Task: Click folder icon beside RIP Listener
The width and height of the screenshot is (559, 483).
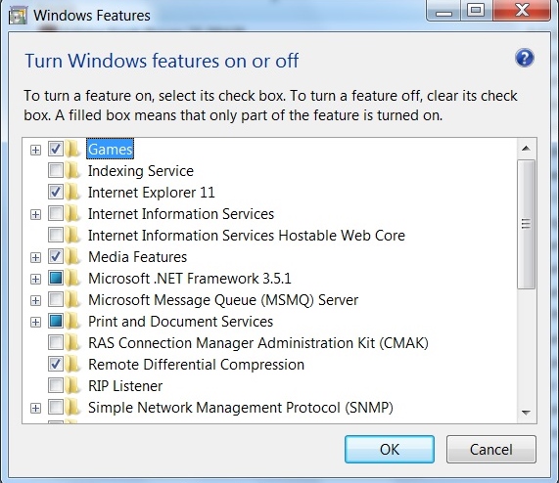Action: click(x=73, y=385)
